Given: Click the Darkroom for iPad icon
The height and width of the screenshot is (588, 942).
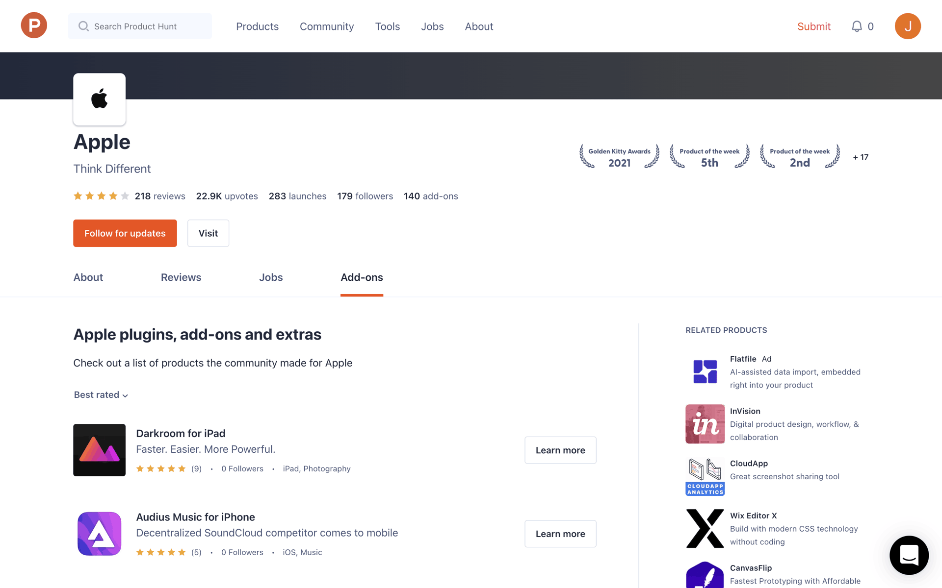Looking at the screenshot, I should point(100,450).
